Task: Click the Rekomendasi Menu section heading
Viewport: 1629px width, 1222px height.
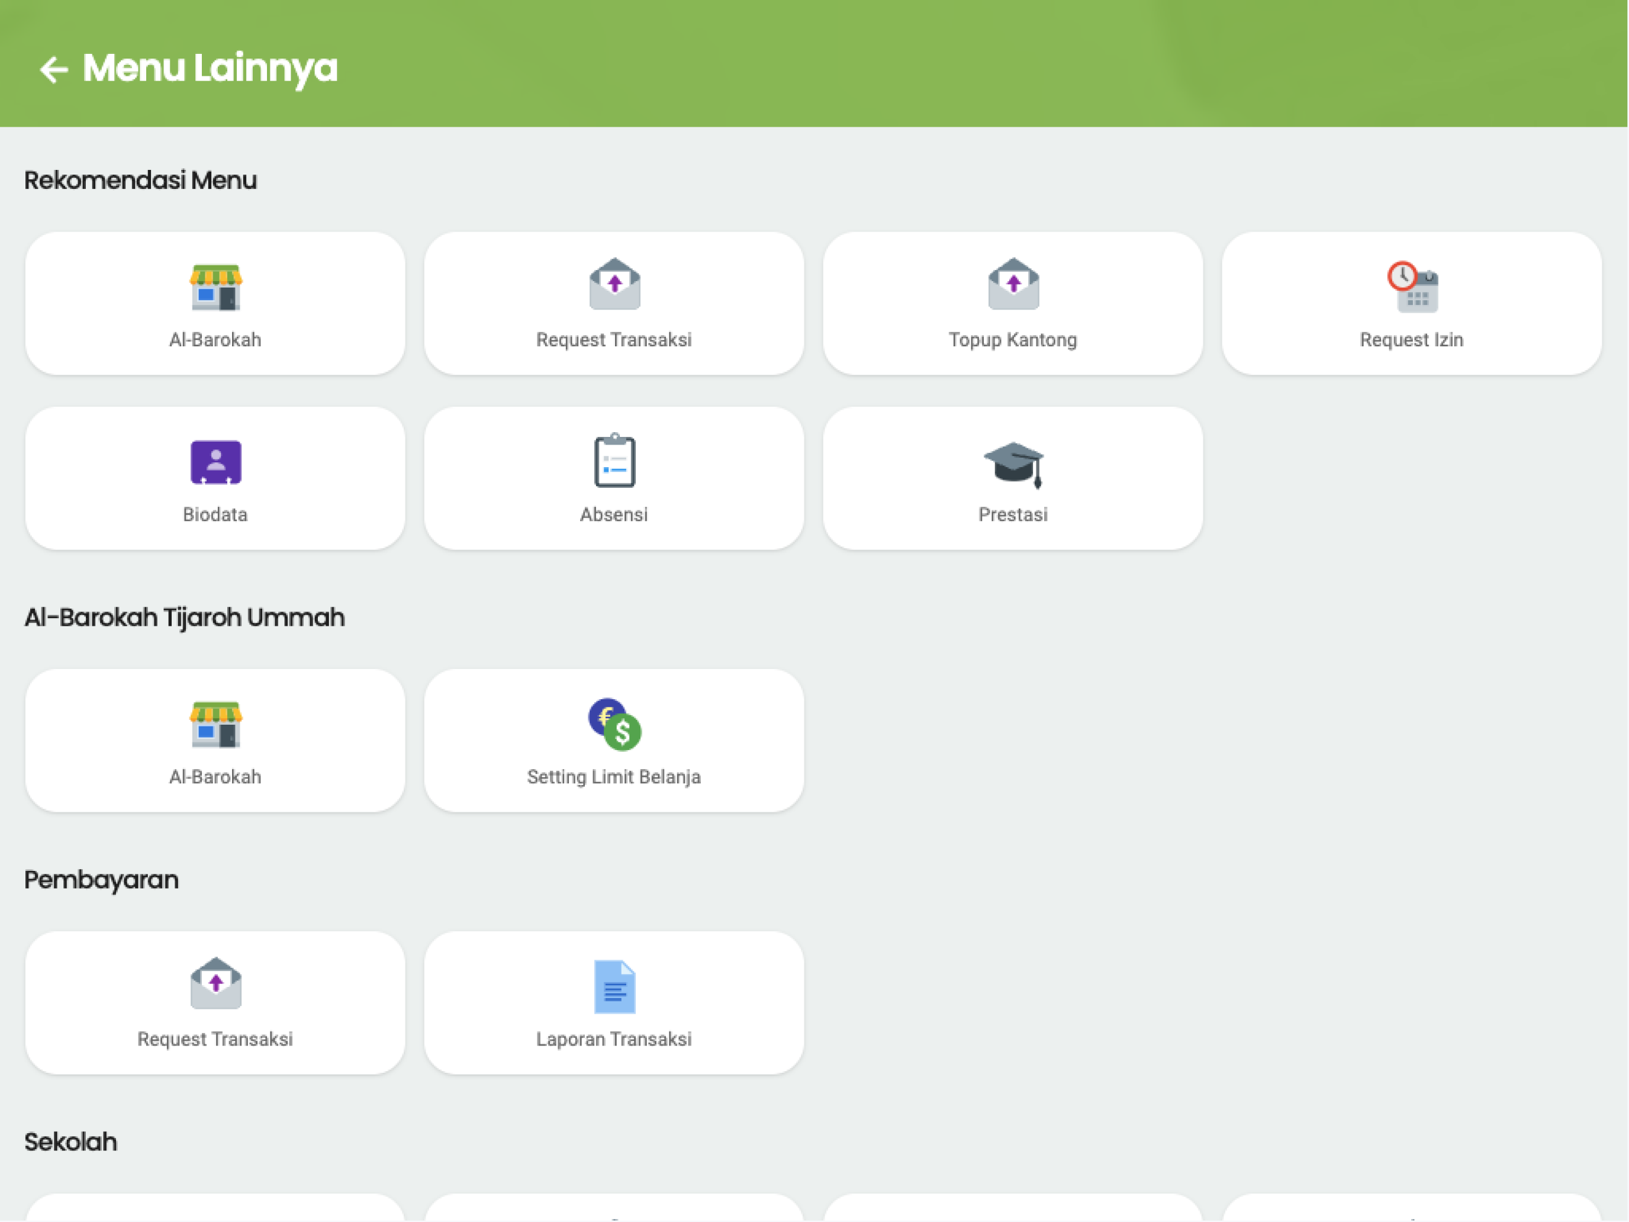Action: pyautogui.click(x=140, y=180)
